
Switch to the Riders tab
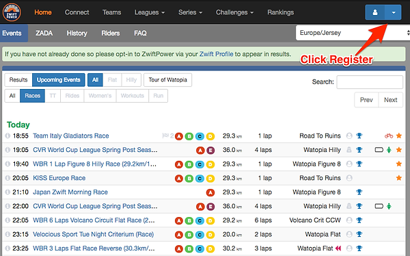110,34
